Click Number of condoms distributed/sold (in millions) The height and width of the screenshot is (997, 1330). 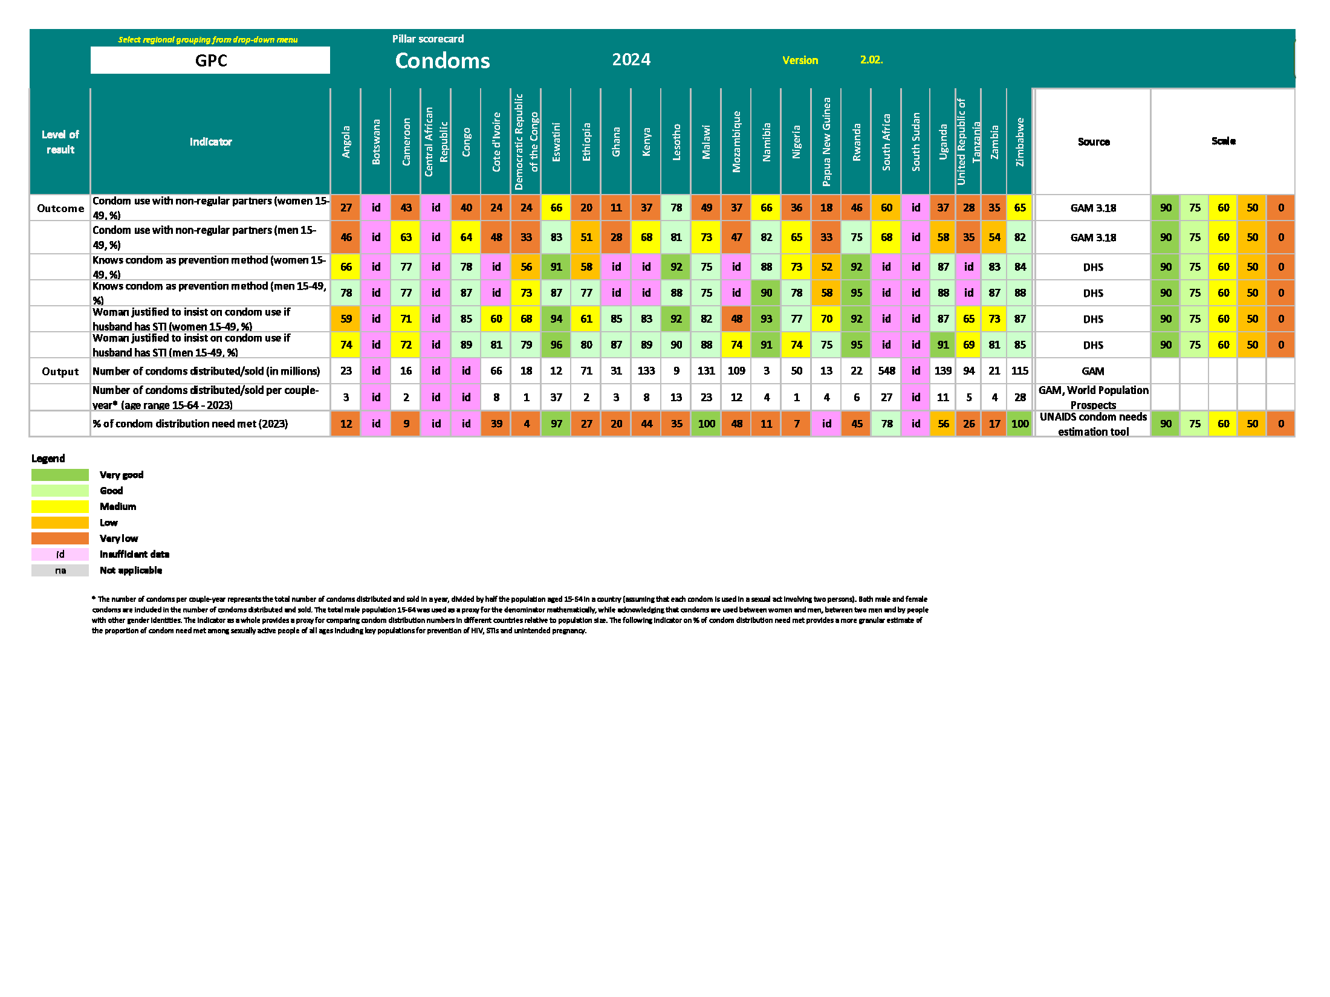[210, 371]
